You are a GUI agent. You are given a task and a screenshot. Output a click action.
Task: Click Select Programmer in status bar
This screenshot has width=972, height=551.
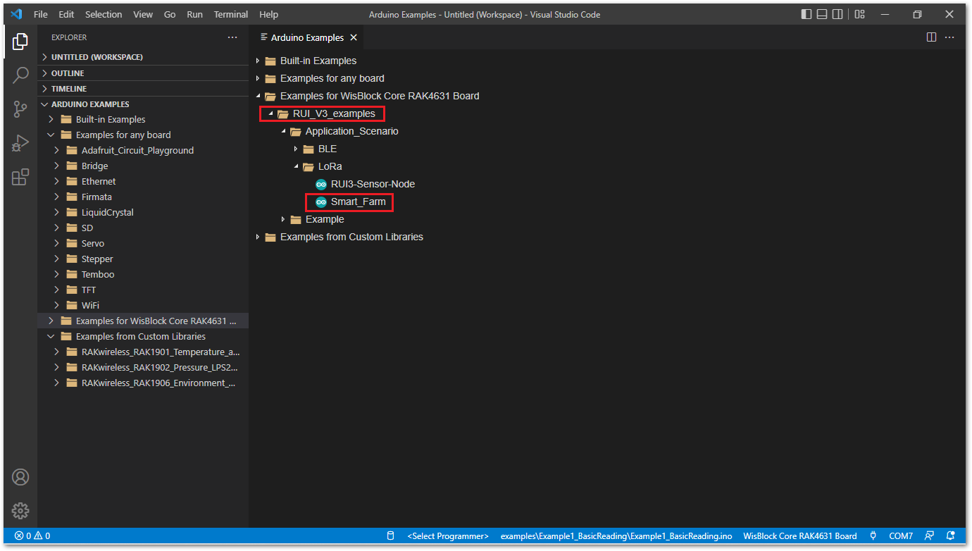448,536
